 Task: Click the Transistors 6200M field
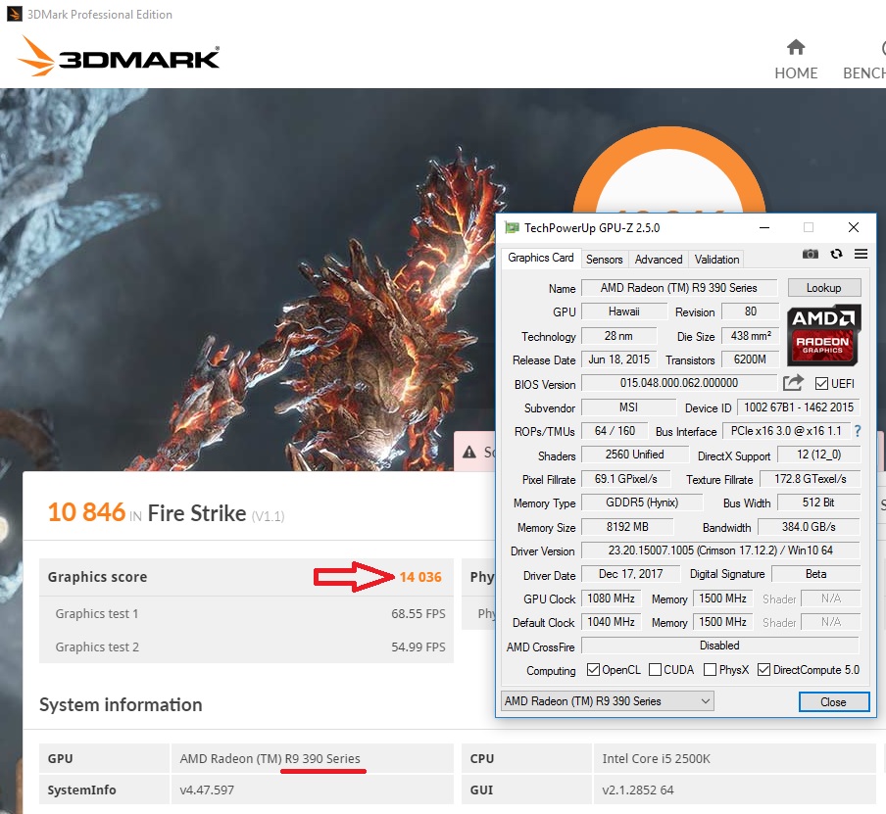click(x=751, y=359)
